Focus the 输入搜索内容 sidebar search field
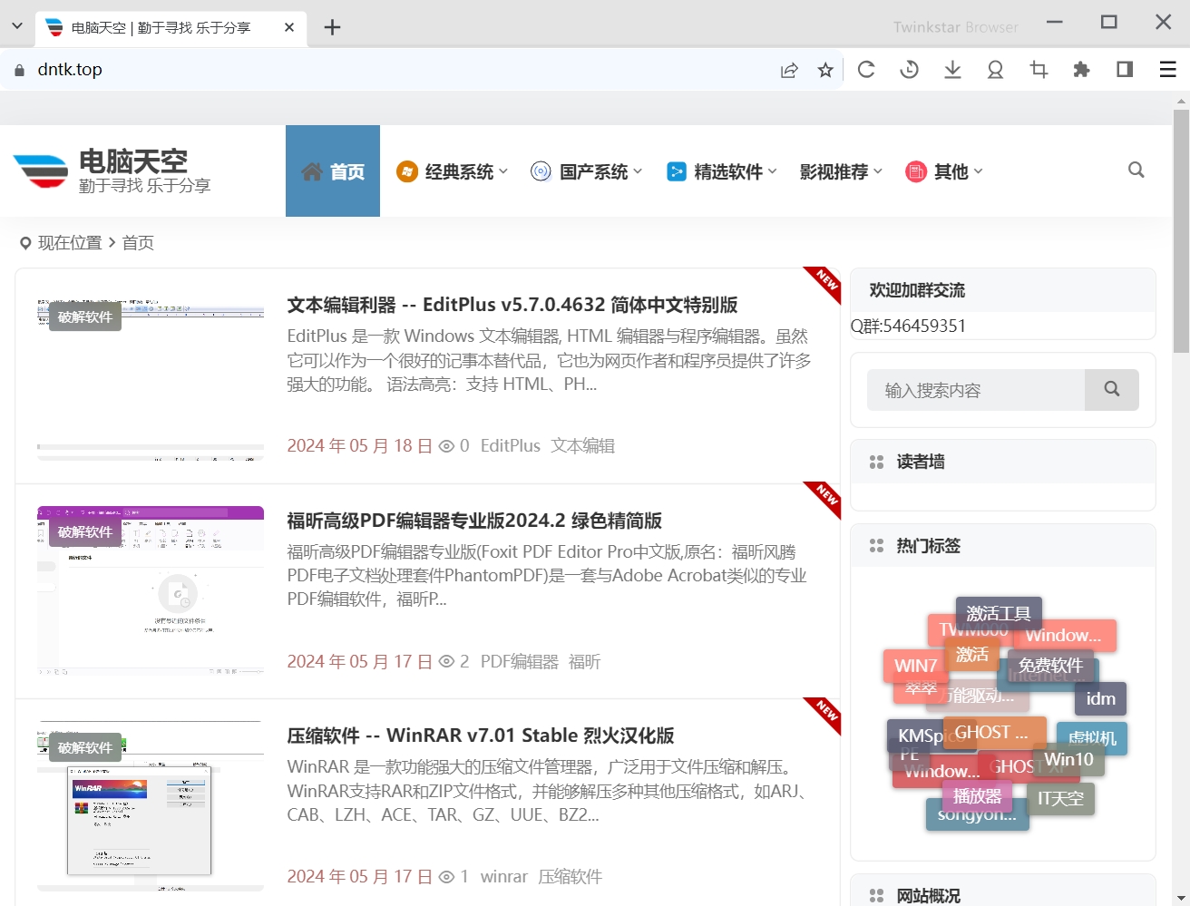Image resolution: width=1190 pixels, height=906 pixels. point(976,390)
